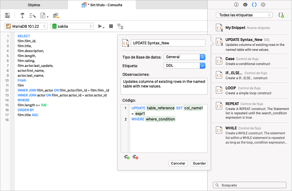This screenshot has width=292, height=191.
Task: Toggle the eye preview panel
Action: pos(245,5)
